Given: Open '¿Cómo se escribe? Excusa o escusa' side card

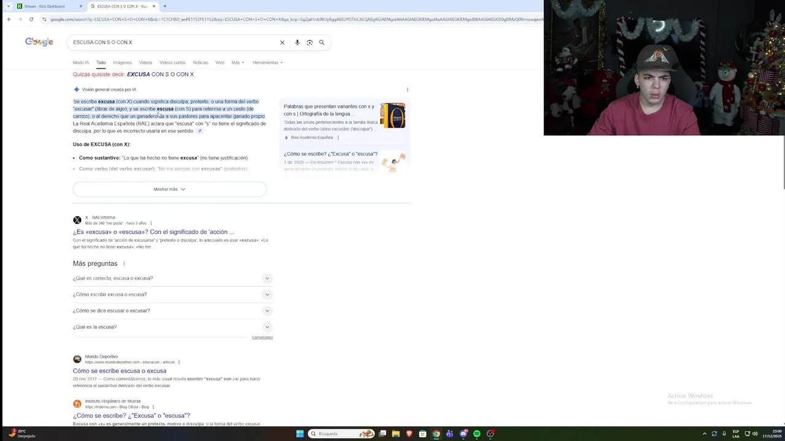Looking at the screenshot, I should [x=331, y=154].
